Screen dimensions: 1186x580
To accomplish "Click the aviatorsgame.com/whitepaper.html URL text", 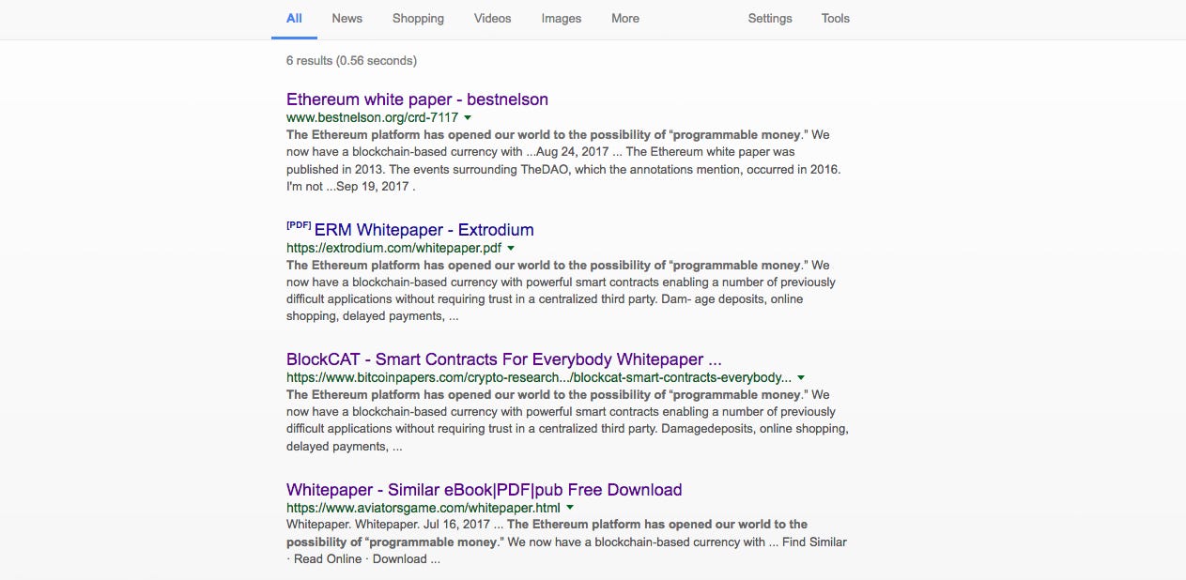I will click(x=424, y=508).
